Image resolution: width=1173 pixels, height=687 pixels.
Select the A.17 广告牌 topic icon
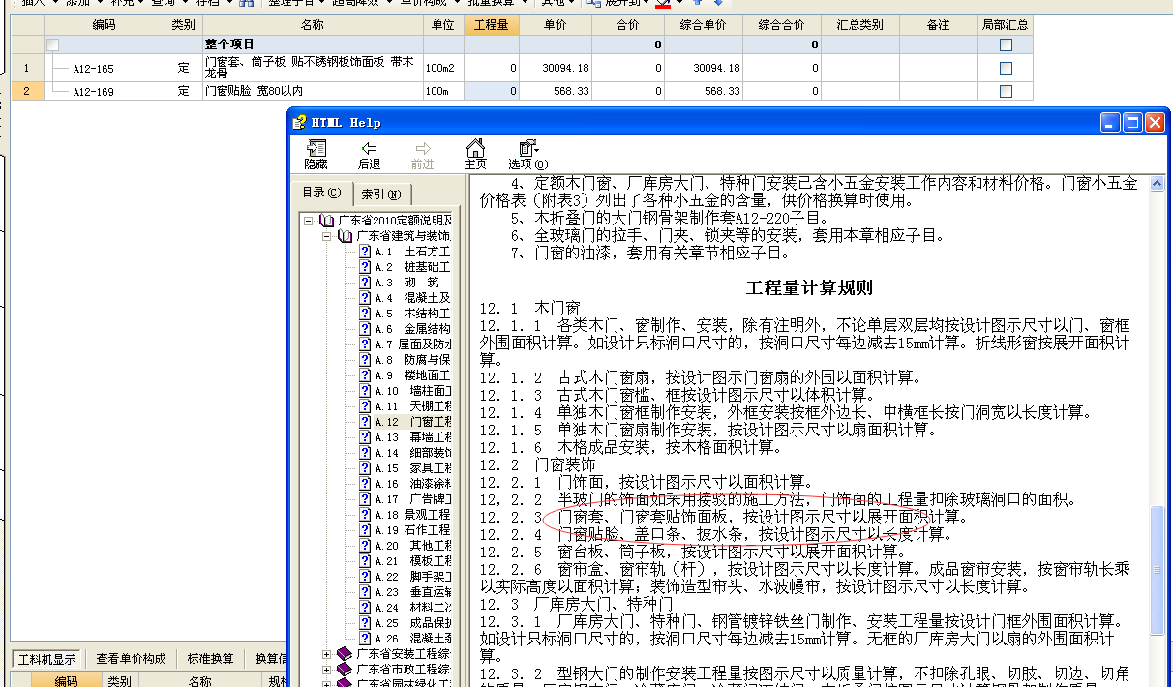[365, 499]
